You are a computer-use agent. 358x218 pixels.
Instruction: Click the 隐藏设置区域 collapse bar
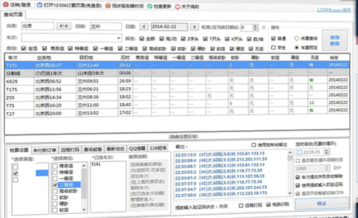(x=177, y=136)
